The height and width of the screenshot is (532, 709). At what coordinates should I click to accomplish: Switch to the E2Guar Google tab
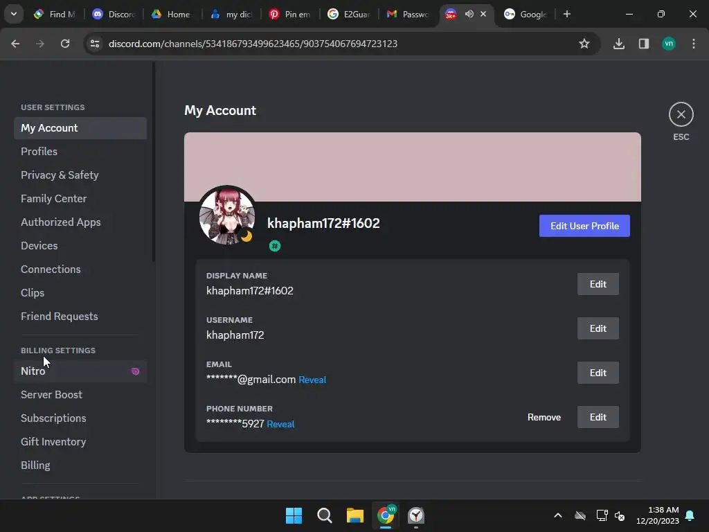tap(349, 14)
